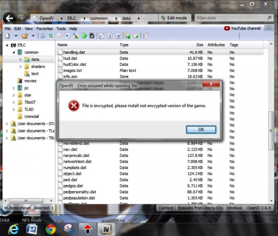Click the import icon with green up arrow
This screenshot has height=236, width=278.
click(x=128, y=36)
